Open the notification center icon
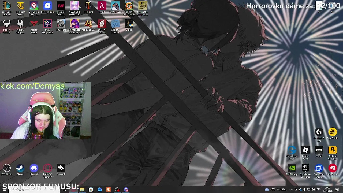This screenshot has width=343, height=193. (337, 190)
